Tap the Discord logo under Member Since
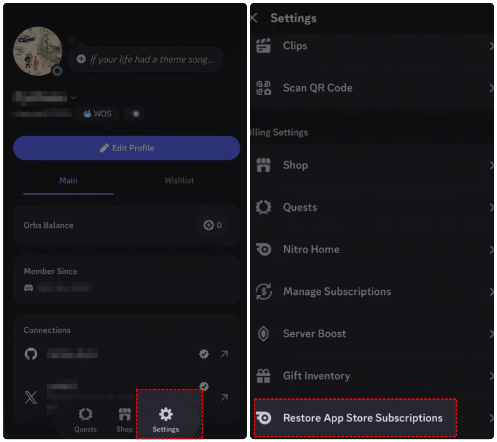This screenshot has width=497, height=442. 29,287
